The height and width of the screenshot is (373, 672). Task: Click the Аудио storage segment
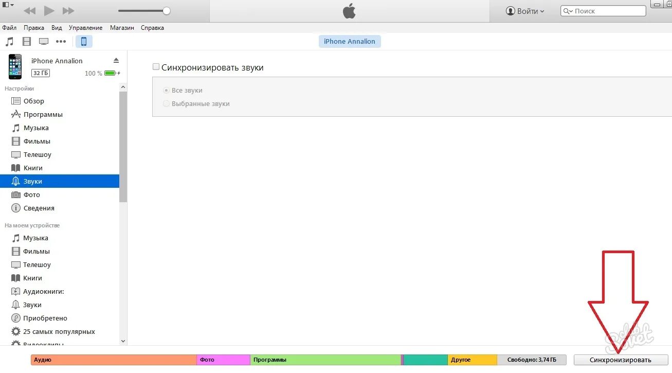click(114, 360)
